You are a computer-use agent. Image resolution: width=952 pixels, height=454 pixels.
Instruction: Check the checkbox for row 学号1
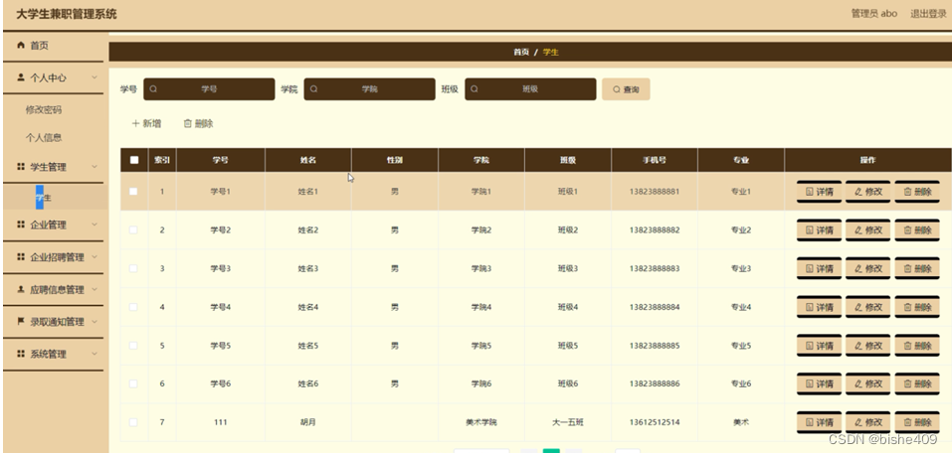coord(133,191)
